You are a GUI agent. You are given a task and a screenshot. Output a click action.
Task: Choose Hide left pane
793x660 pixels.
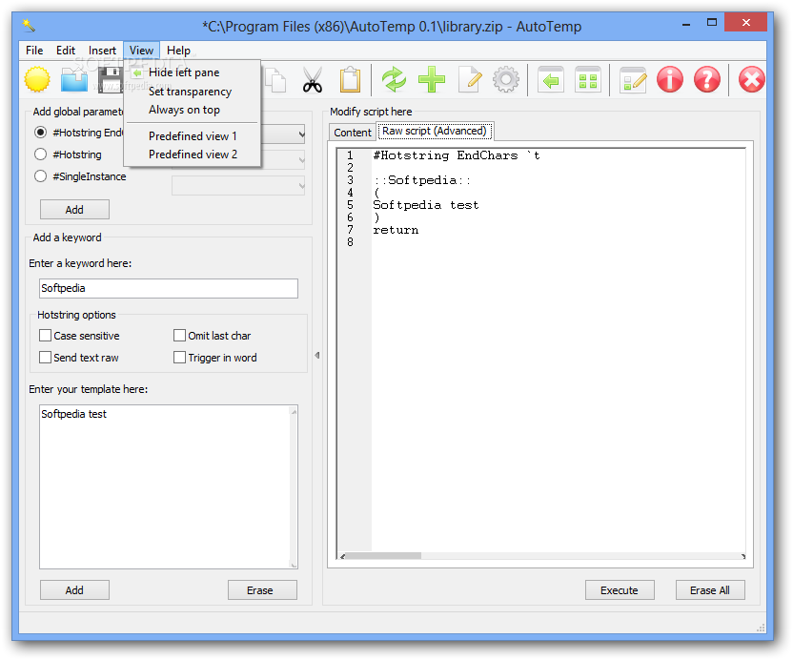coord(193,72)
